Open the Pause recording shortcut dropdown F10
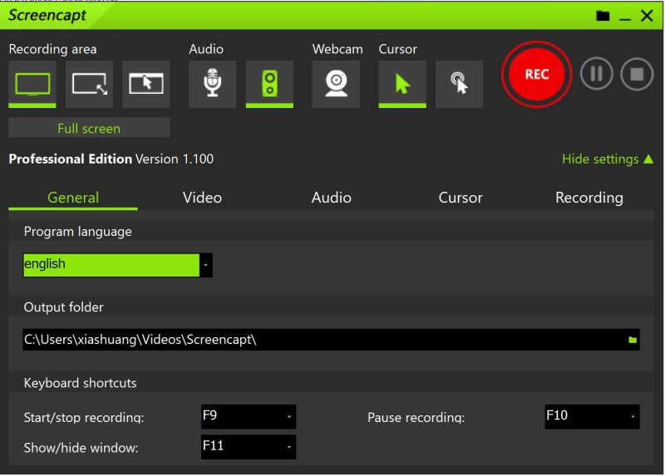Viewport: 665px width, 476px height. pyautogui.click(x=592, y=416)
